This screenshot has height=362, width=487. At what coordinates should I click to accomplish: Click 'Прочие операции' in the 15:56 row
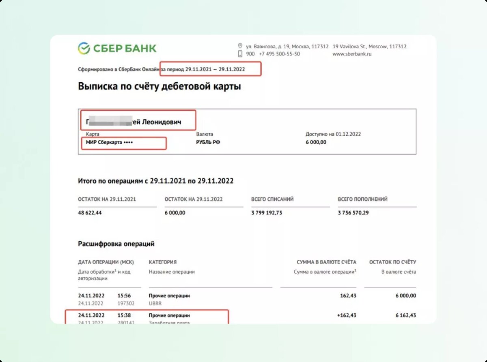[169, 296]
